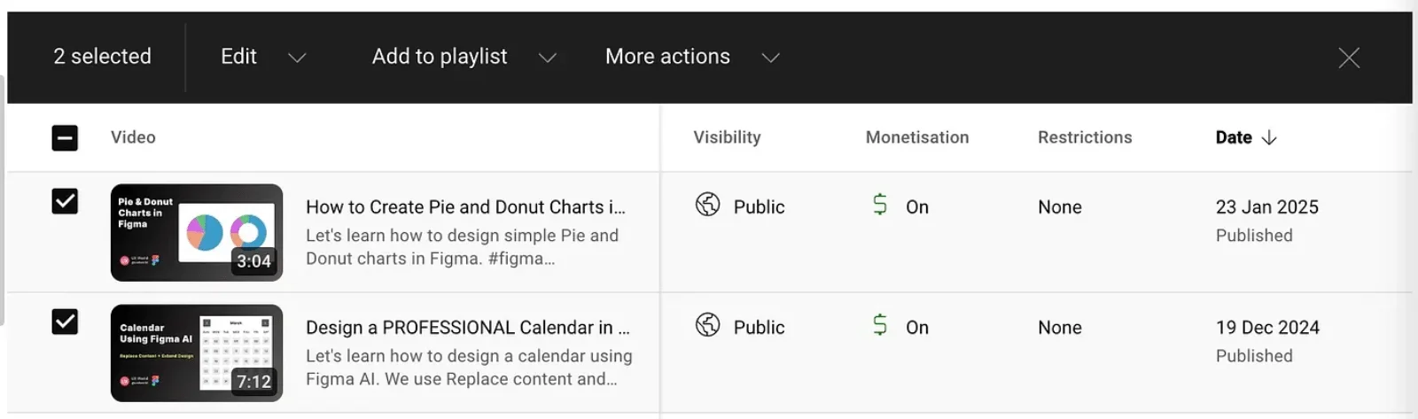Click the Date sort arrow icon

coord(1269,137)
